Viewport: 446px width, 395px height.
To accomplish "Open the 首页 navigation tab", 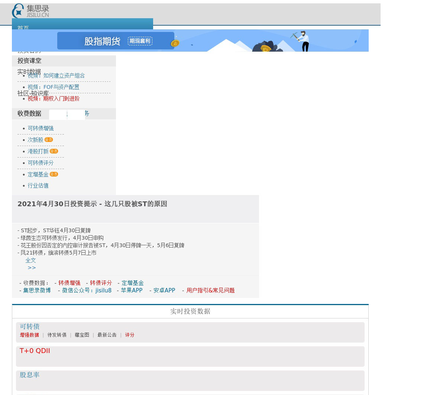I will pyautogui.click(x=23, y=27).
